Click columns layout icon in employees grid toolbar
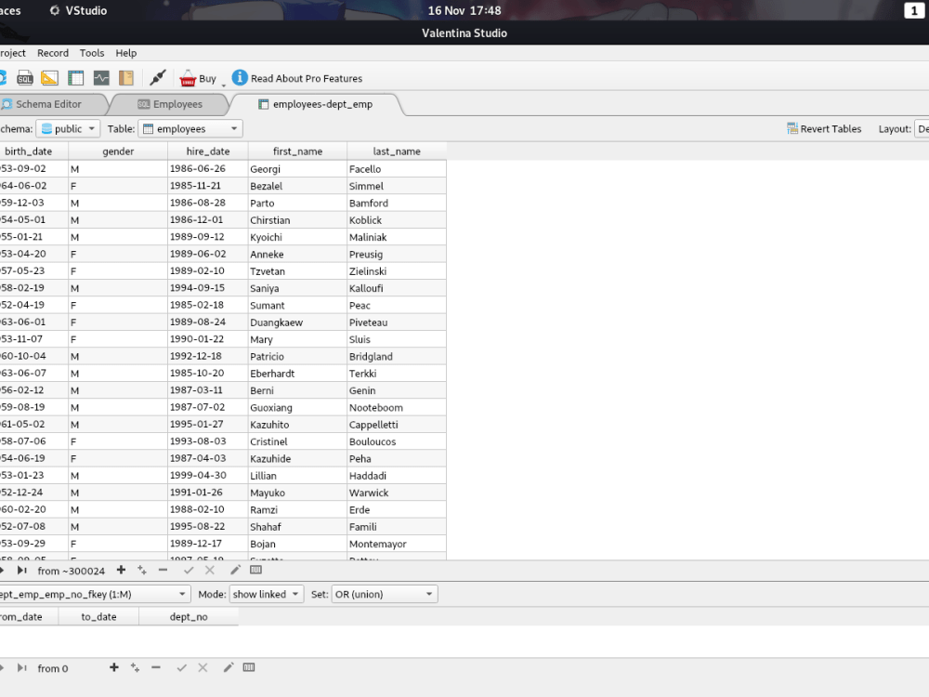929x697 pixels. (x=256, y=570)
